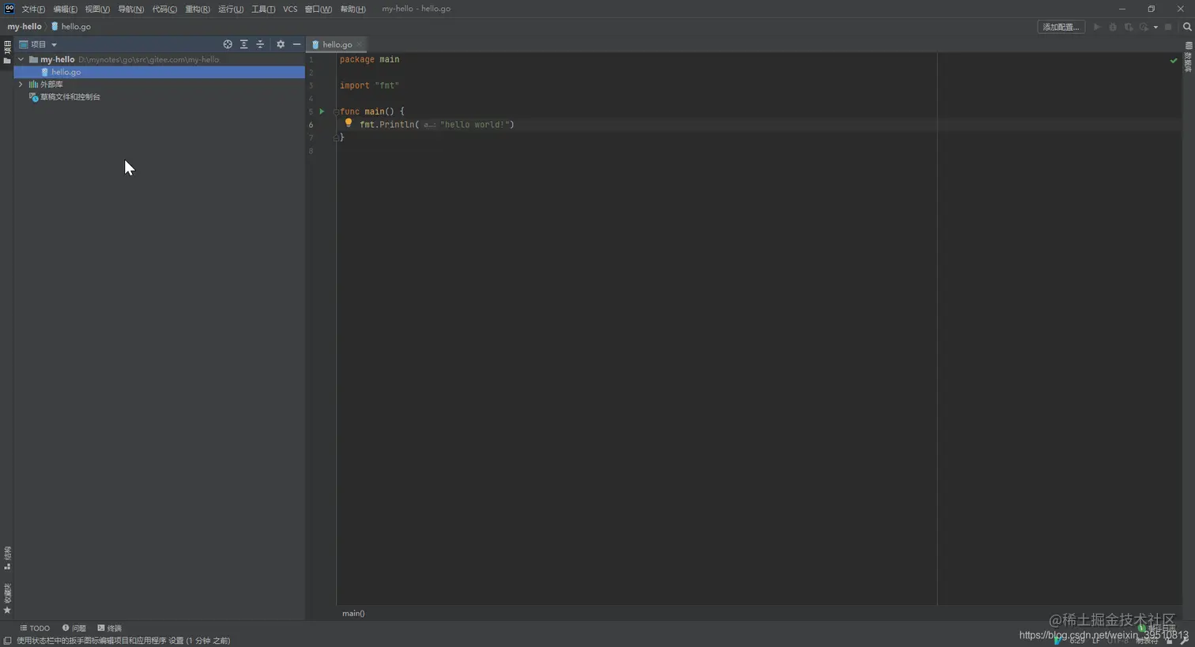Open the Favorites (收藏夹) star tool window
Screen dimensions: 1195x647
7,599
